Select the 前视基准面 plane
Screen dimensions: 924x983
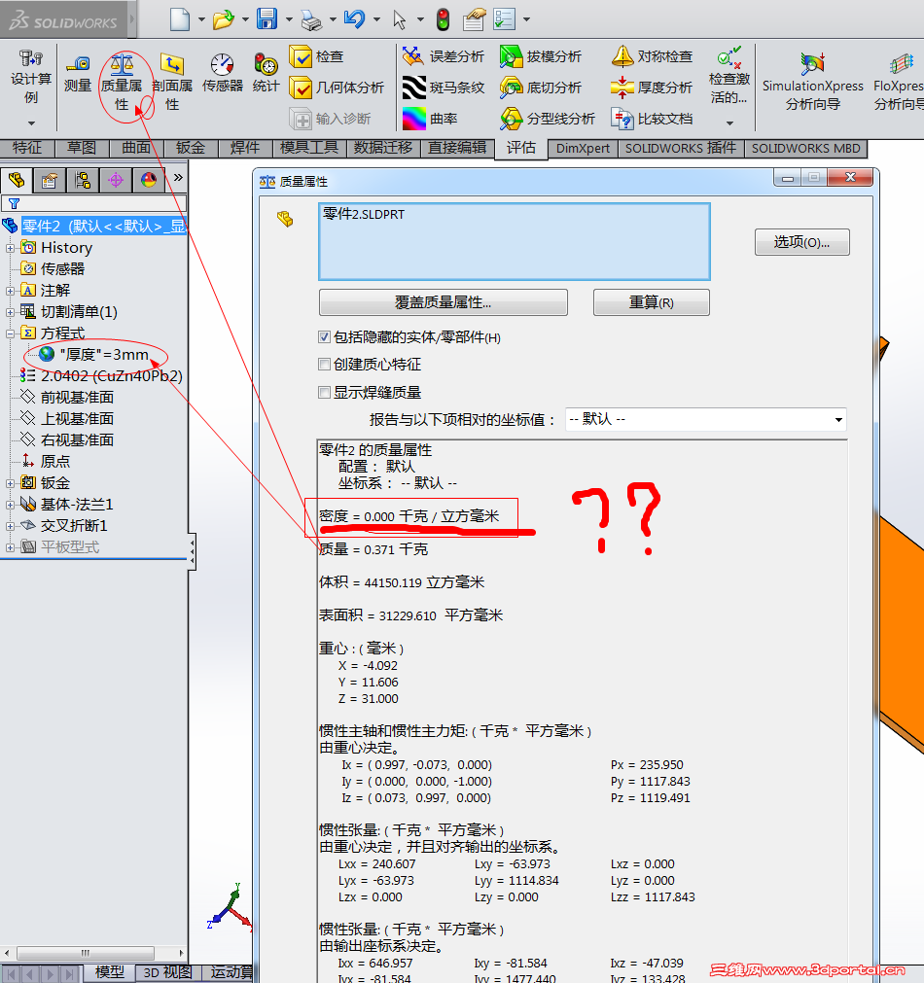tap(68, 398)
